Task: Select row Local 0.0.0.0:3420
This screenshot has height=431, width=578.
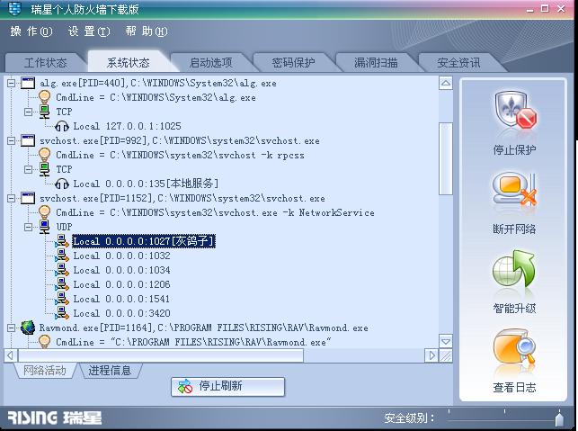Action: click(121, 313)
